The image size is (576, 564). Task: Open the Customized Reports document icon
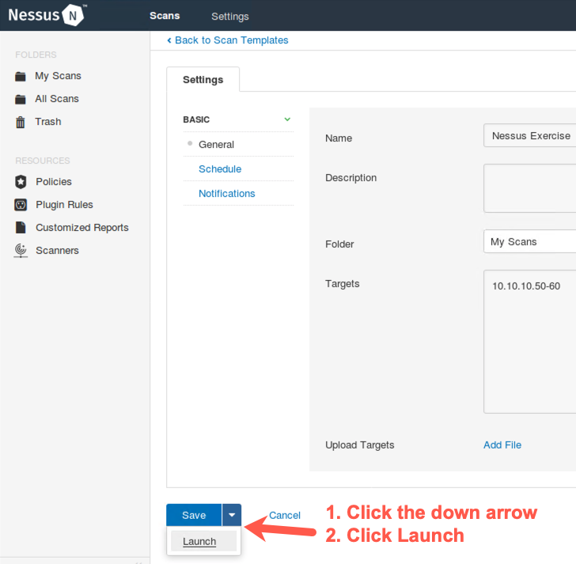coord(21,228)
